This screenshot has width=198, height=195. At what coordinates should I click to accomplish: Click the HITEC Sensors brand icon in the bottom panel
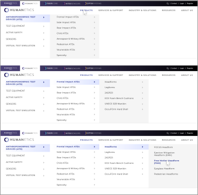(x=64, y=133)
